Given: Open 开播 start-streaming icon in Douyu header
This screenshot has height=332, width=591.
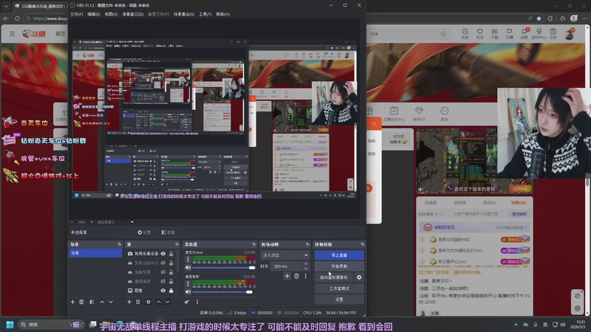Looking at the screenshot, I should click(x=509, y=33).
